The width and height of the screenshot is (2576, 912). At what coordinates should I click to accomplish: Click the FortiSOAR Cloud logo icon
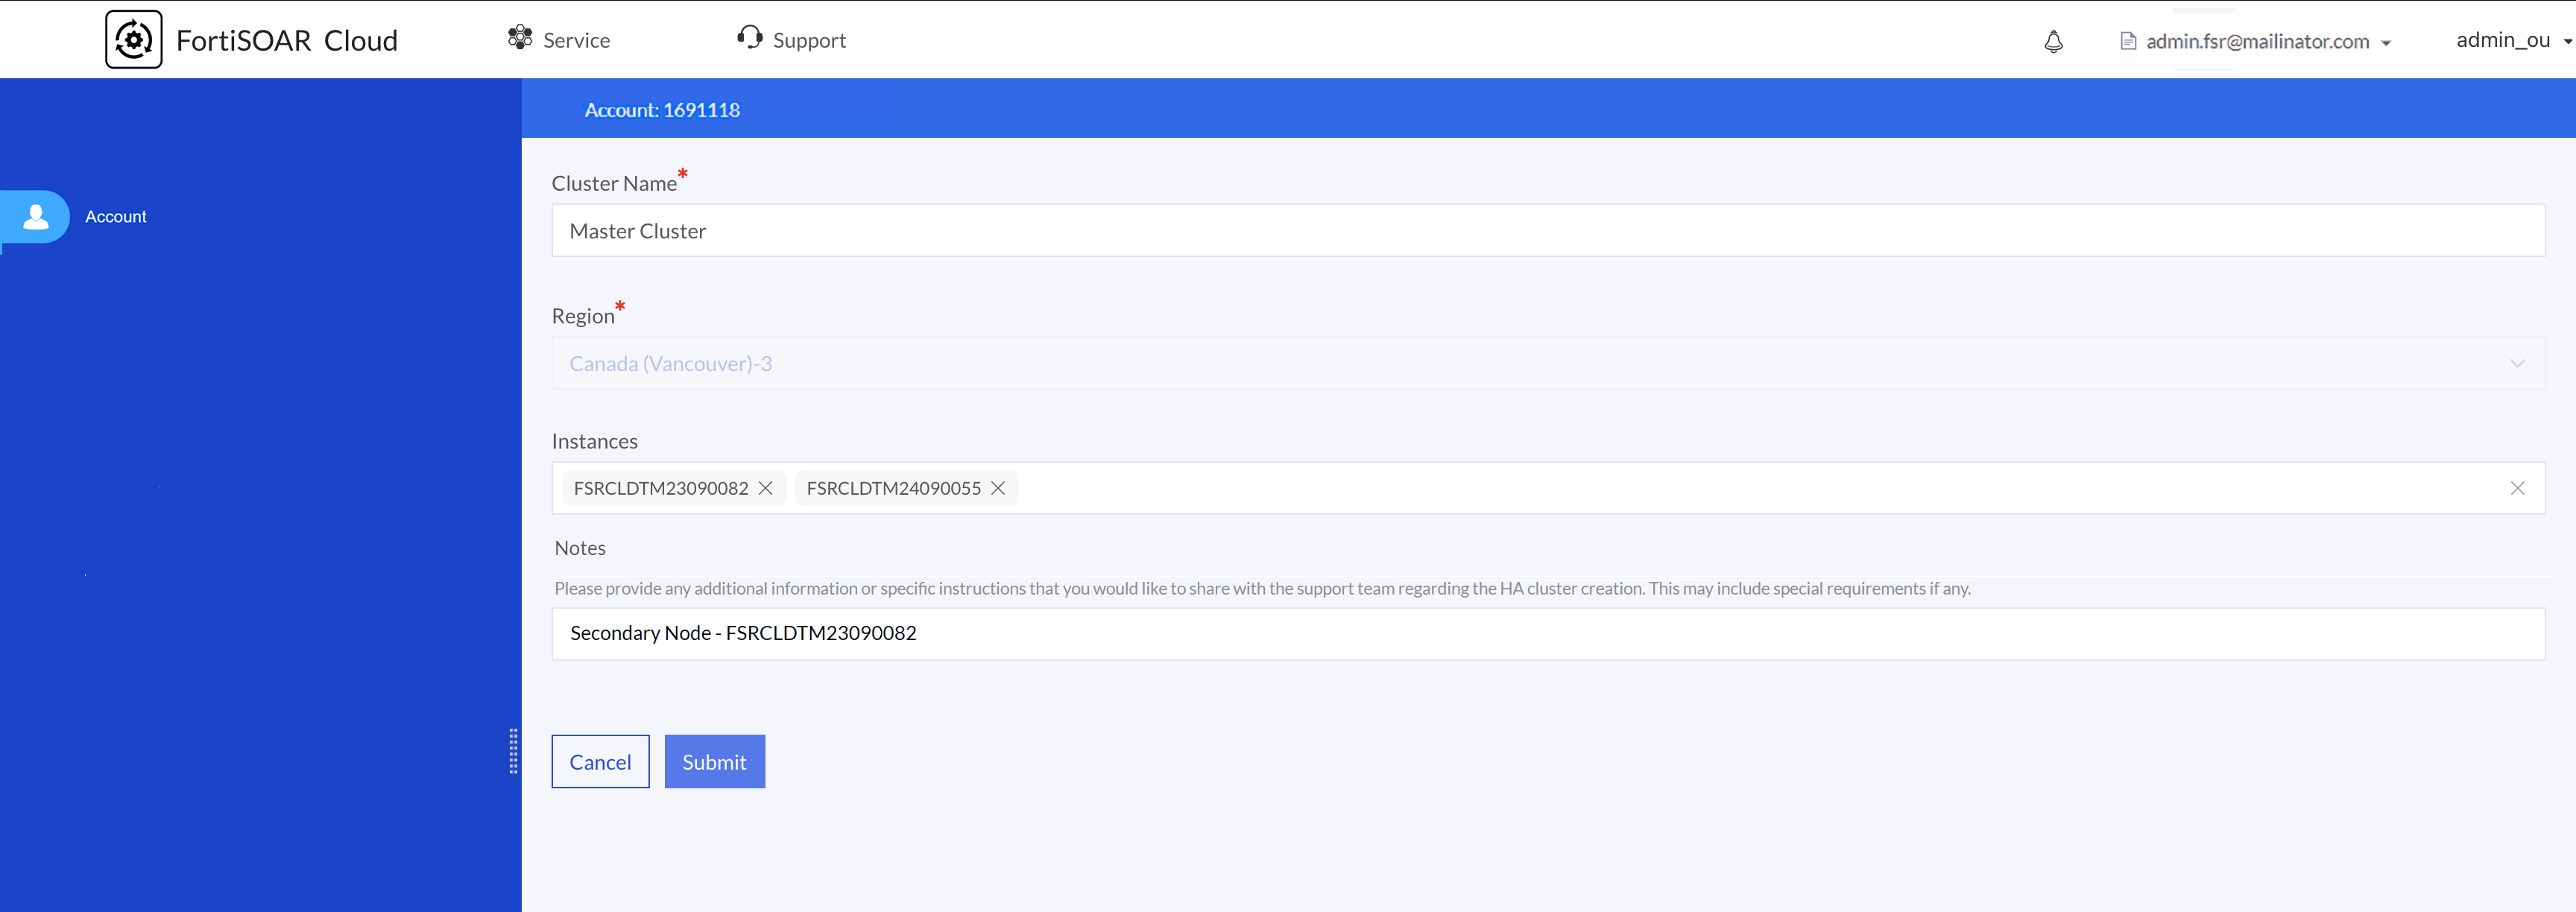pyautogui.click(x=133, y=40)
